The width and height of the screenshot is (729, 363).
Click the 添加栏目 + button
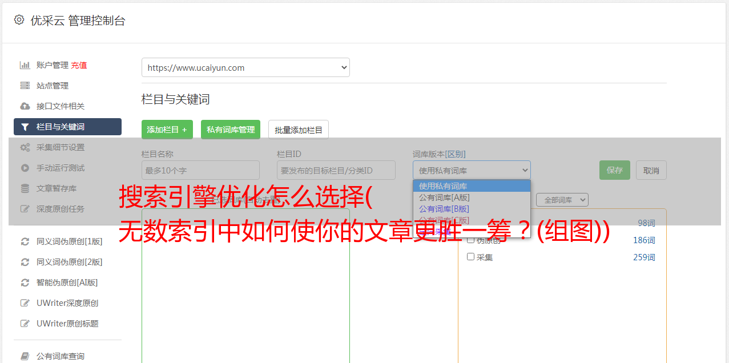[167, 130]
